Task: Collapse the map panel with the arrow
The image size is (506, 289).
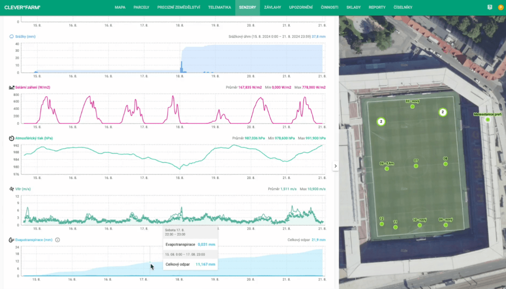Action: click(336, 166)
